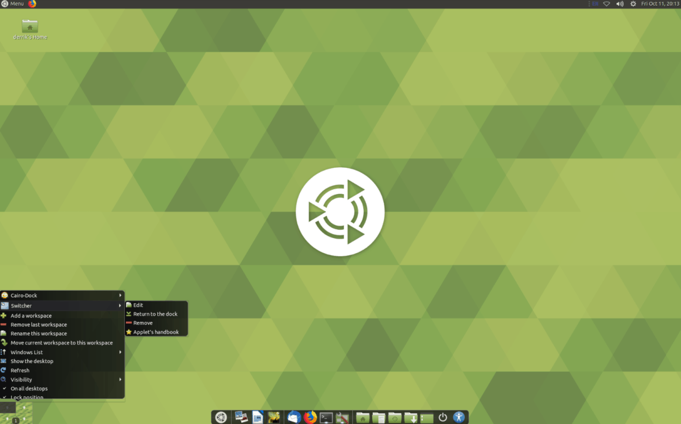Viewport: 681px width, 424px height.
Task: Open the system tools icon in the dock
Action: point(342,415)
